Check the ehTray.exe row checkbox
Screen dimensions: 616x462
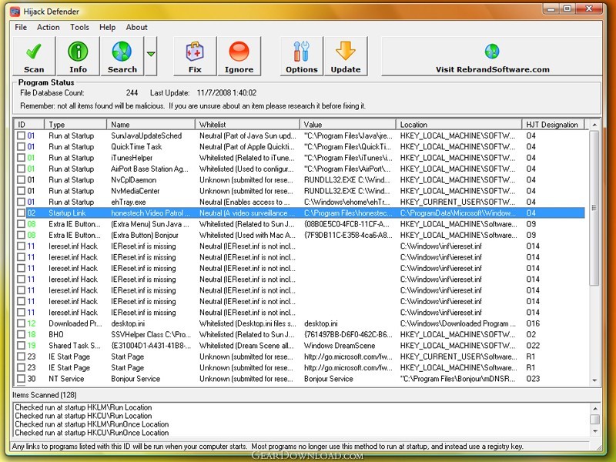pyautogui.click(x=22, y=202)
